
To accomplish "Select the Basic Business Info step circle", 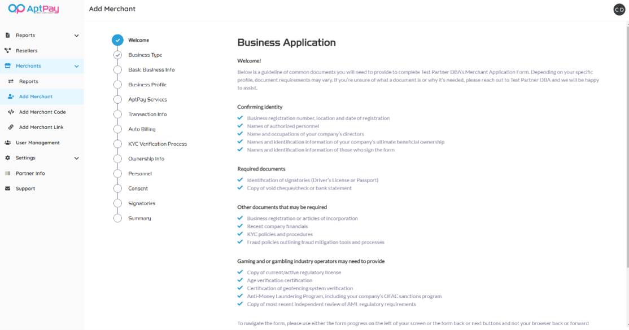I will click(x=117, y=70).
